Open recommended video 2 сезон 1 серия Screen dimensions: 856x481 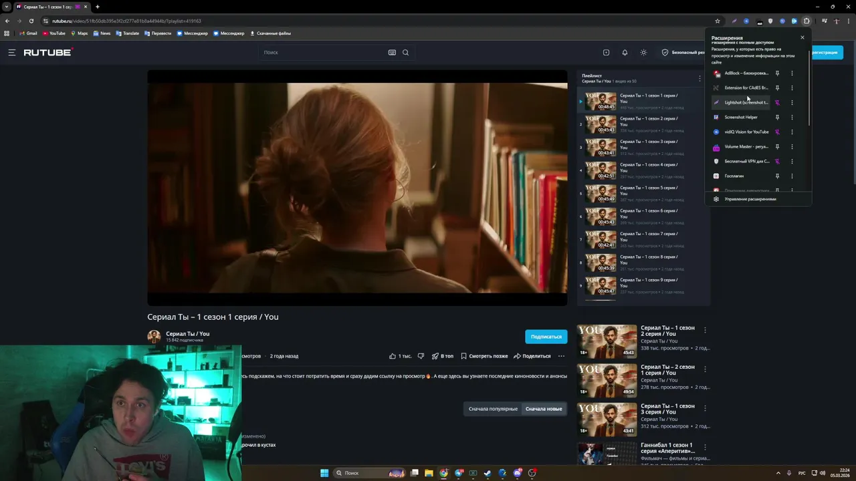643,379
